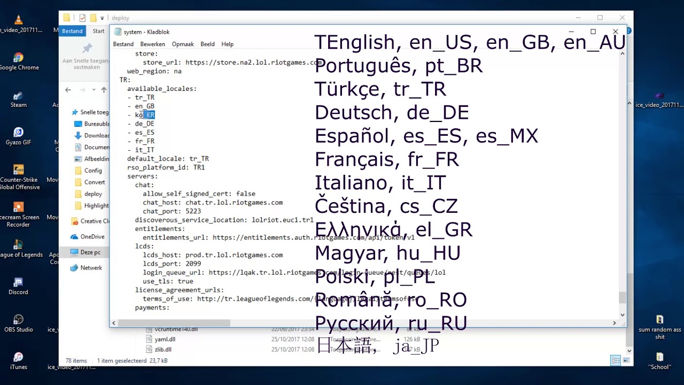The width and height of the screenshot is (684, 385).
Task: Click the Kladblok vertical scrollbar thumb
Action: (x=622, y=297)
